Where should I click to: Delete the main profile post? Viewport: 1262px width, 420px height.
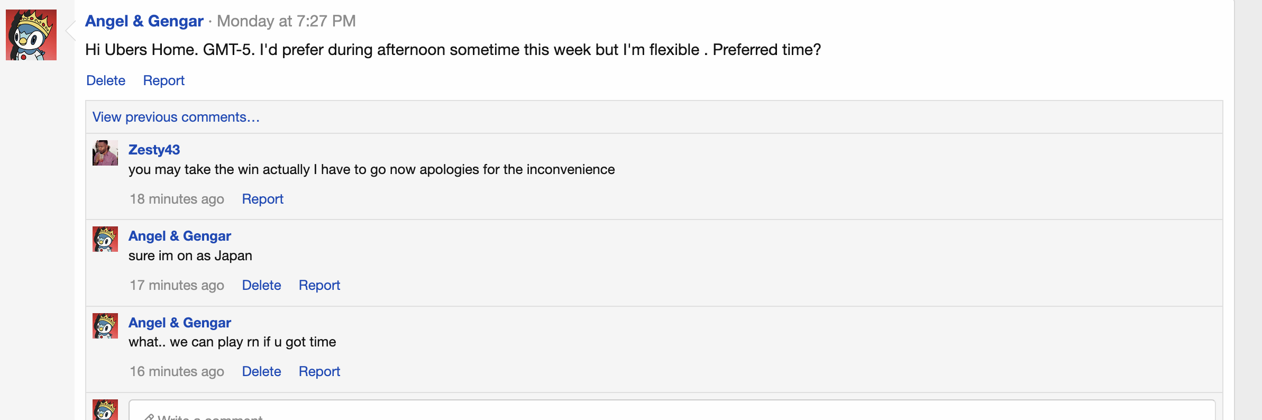(106, 80)
